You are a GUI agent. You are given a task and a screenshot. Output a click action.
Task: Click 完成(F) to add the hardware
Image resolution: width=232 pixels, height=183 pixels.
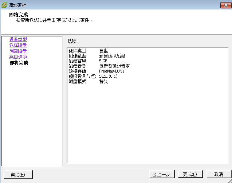(190, 174)
